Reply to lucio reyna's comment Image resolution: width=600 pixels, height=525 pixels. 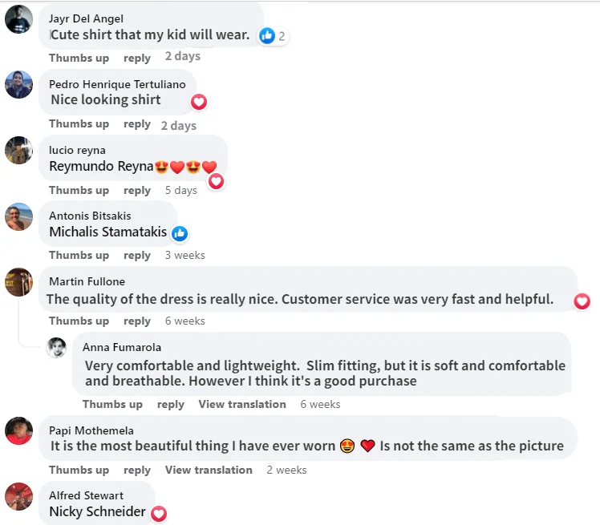(137, 190)
